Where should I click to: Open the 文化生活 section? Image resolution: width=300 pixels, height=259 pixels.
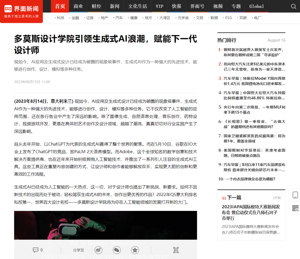coord(137,6)
